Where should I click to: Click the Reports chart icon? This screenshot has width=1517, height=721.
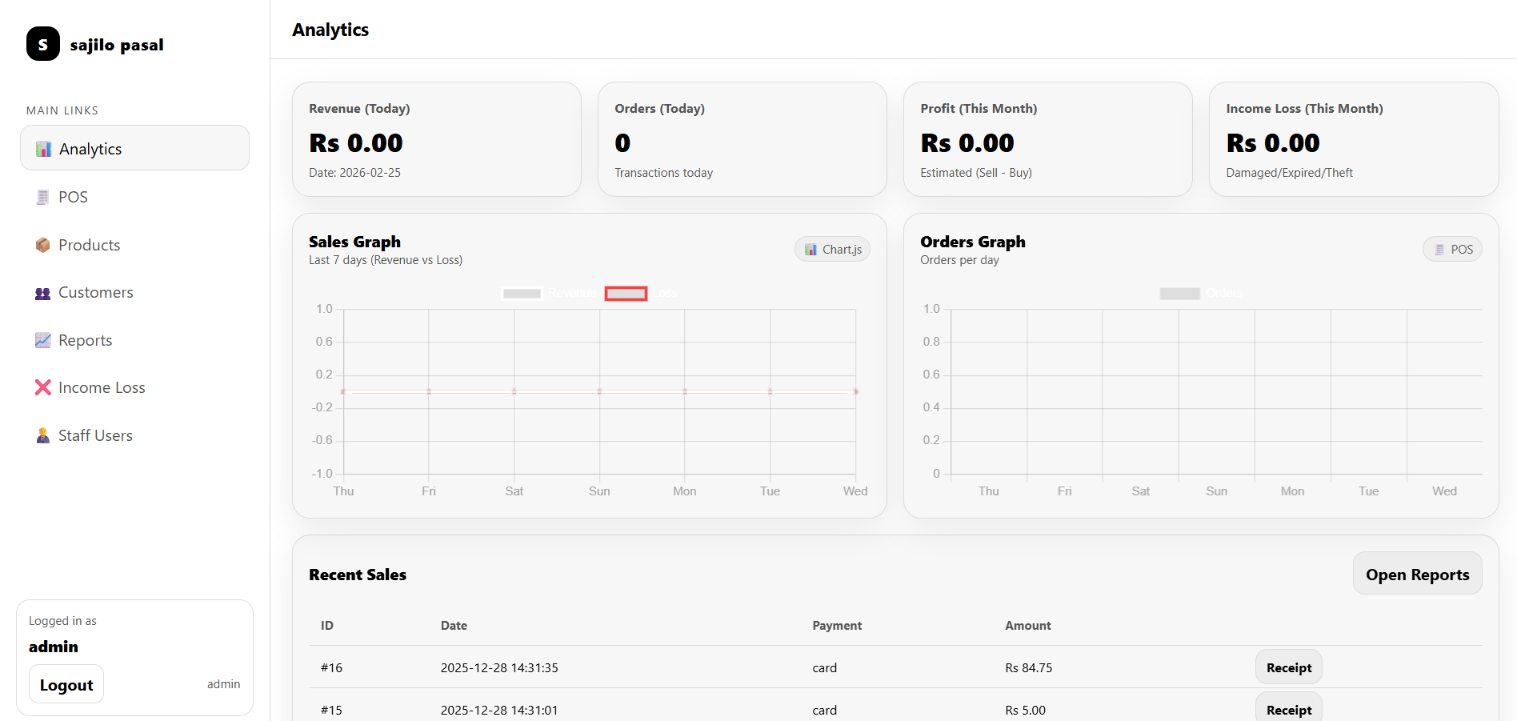coord(42,340)
